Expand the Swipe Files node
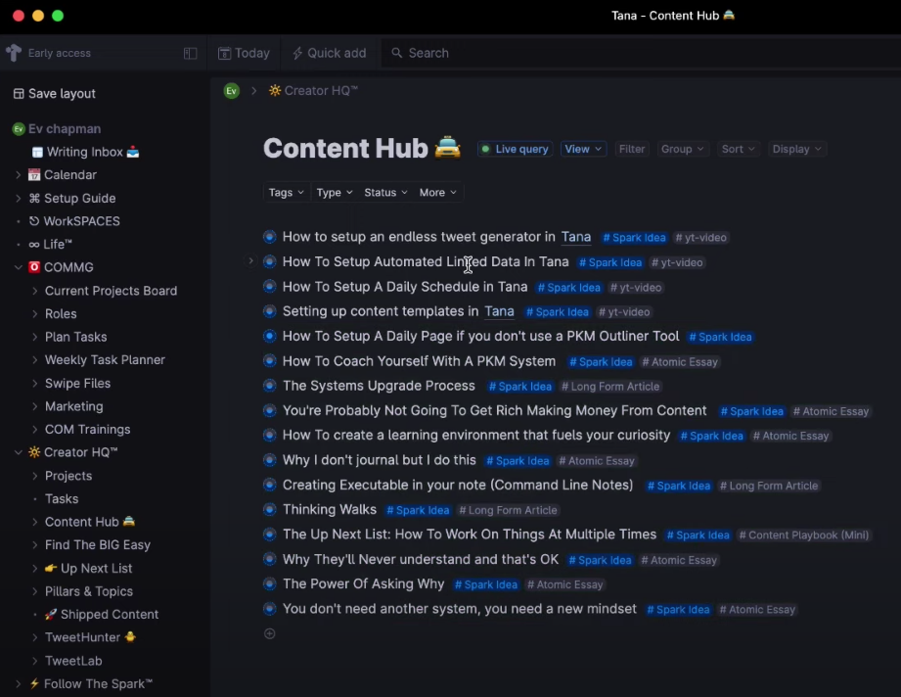The image size is (901, 697). tap(34, 383)
